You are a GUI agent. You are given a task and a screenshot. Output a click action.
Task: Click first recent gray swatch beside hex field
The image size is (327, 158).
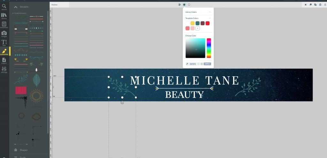tap(199, 64)
